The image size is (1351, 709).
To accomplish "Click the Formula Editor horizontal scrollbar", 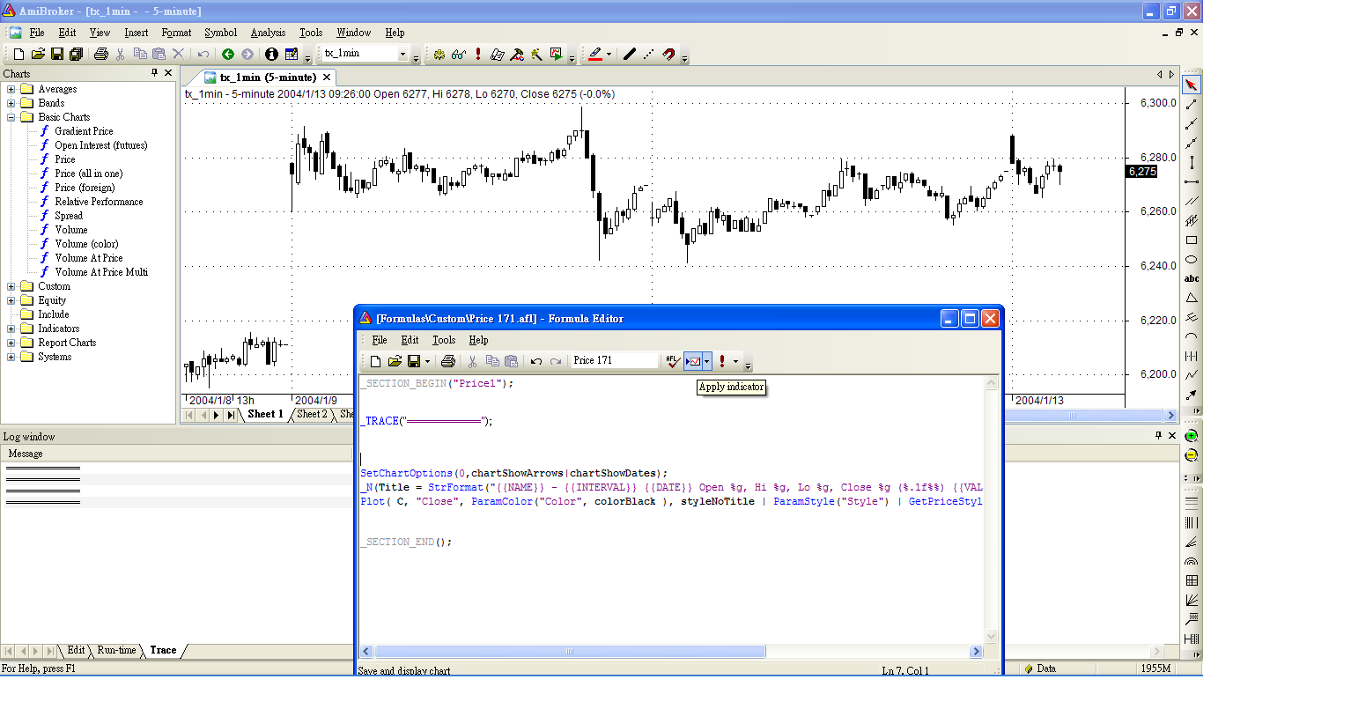I will point(673,652).
